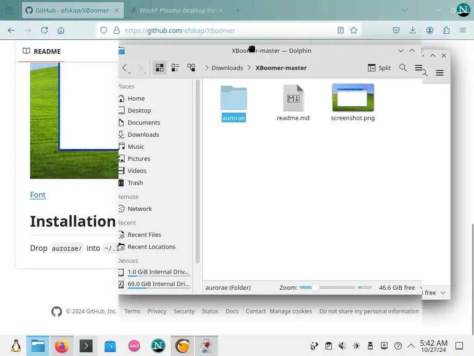474x356 pixels.
Task: Open Dolphin file manager from taskbar
Action: click(38, 346)
